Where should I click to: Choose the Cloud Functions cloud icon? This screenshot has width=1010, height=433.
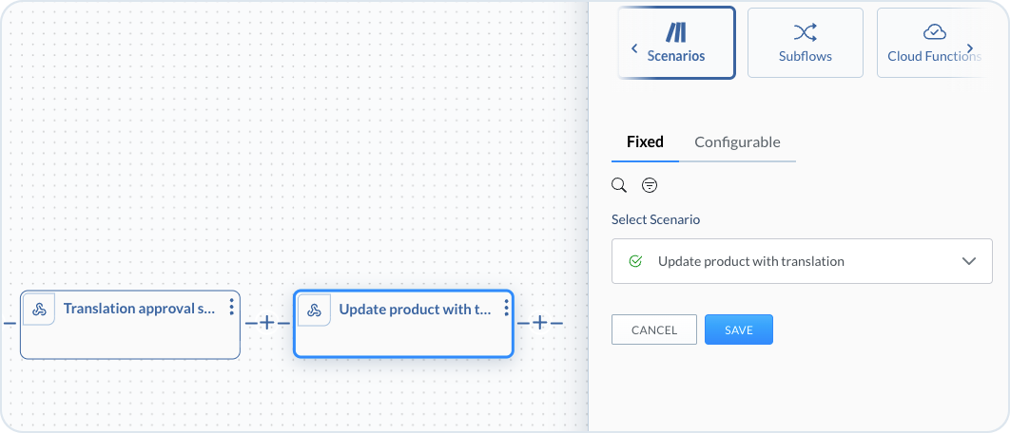pyautogui.click(x=934, y=32)
